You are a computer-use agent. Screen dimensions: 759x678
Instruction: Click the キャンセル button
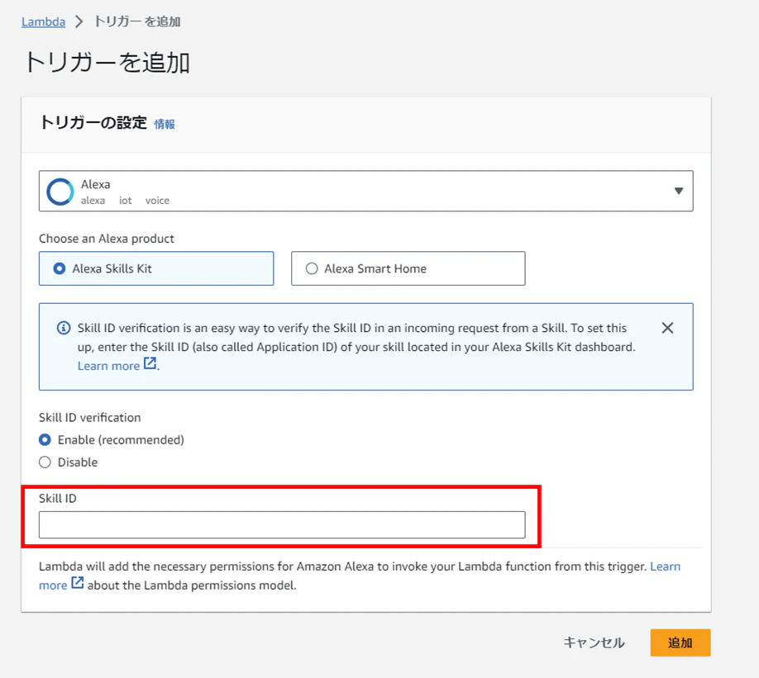pyautogui.click(x=594, y=642)
